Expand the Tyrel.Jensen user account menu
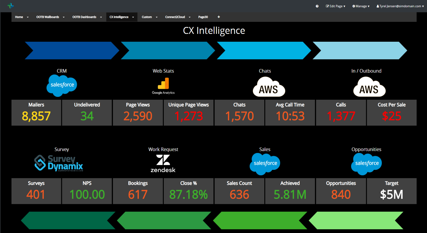This screenshot has width=427, height=233. 399,6
